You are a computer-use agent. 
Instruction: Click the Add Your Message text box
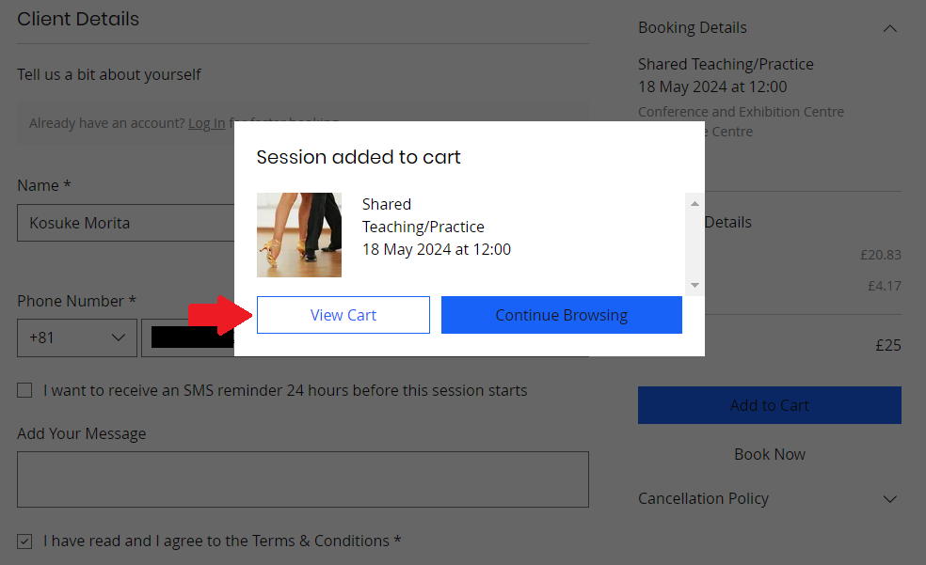click(303, 479)
